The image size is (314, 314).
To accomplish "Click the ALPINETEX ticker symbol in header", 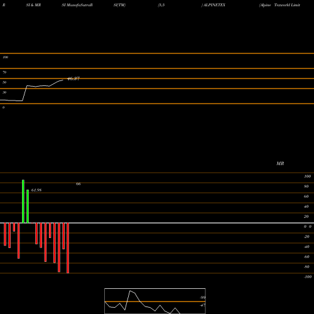I will coord(214,5).
